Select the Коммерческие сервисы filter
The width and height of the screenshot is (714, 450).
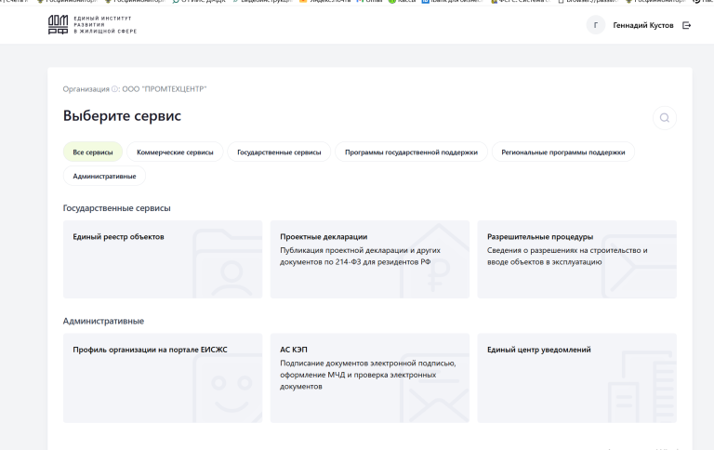(175, 152)
